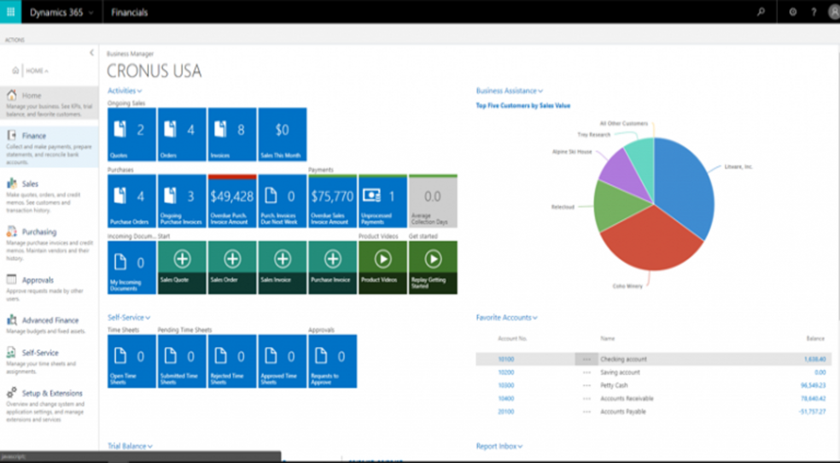The width and height of the screenshot is (840, 463).
Task: Play the Product Videos tile
Action: point(382,259)
